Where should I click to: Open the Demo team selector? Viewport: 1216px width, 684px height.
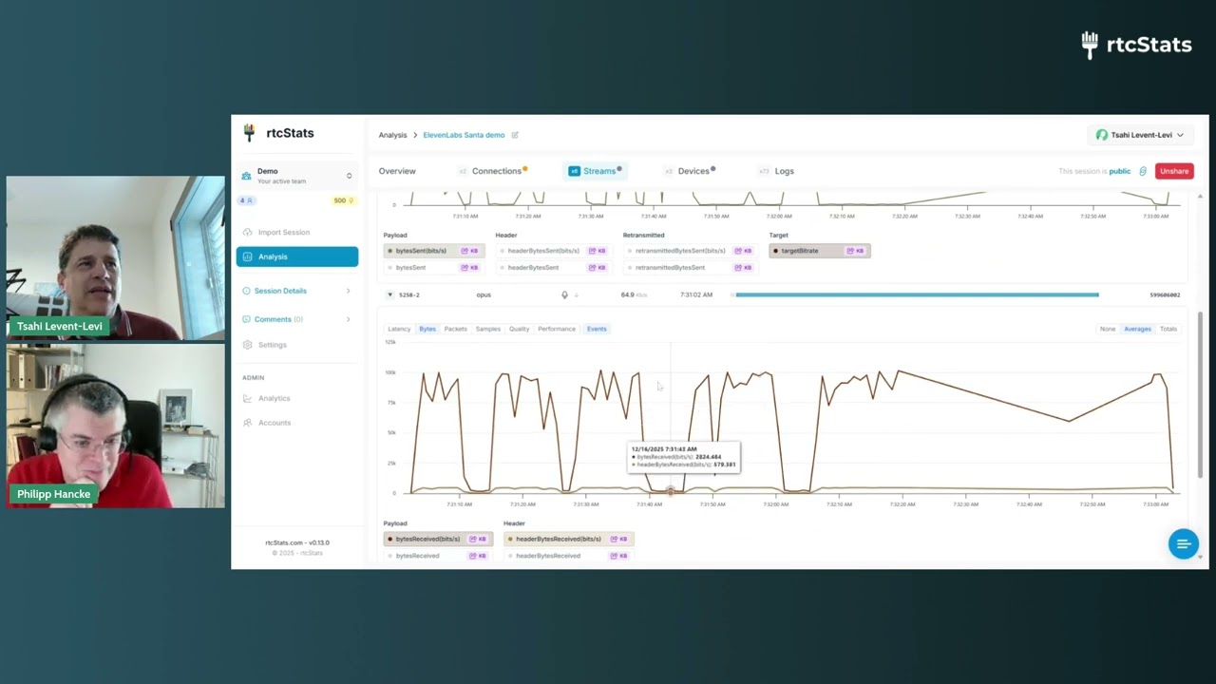(x=297, y=176)
